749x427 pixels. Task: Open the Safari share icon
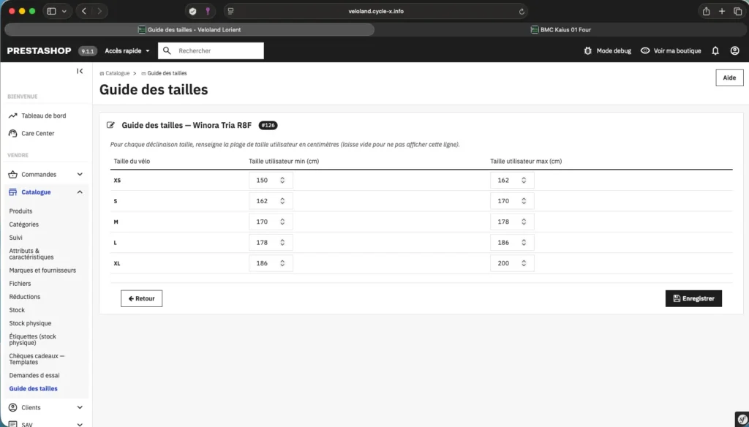click(706, 11)
